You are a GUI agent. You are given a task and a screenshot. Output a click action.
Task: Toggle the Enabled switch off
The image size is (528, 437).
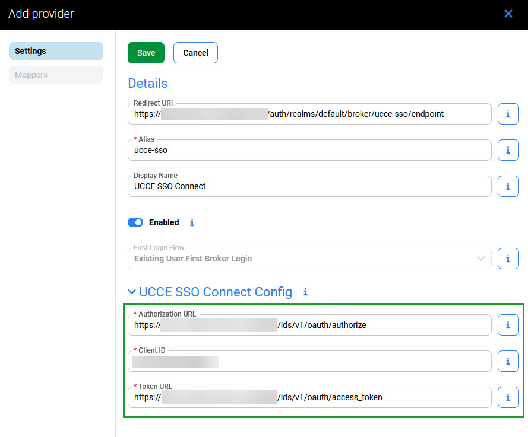[135, 222]
